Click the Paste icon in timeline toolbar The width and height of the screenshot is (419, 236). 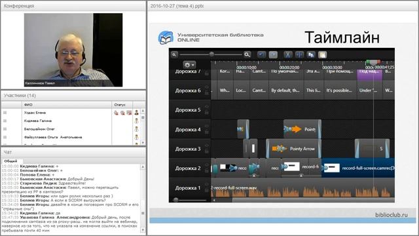322,55
